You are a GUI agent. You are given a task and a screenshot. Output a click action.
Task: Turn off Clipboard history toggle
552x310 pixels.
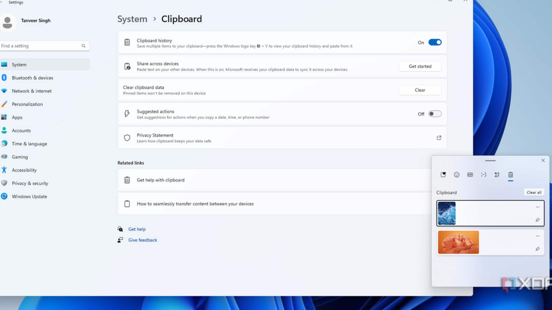(x=435, y=43)
